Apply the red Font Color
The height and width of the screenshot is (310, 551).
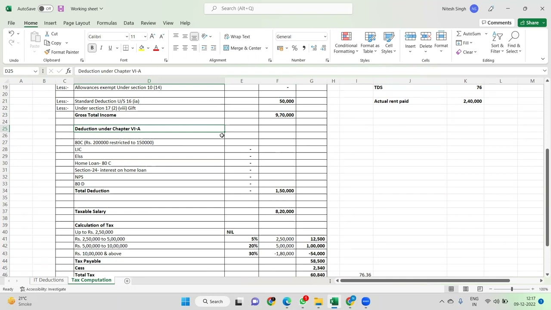coord(156,48)
